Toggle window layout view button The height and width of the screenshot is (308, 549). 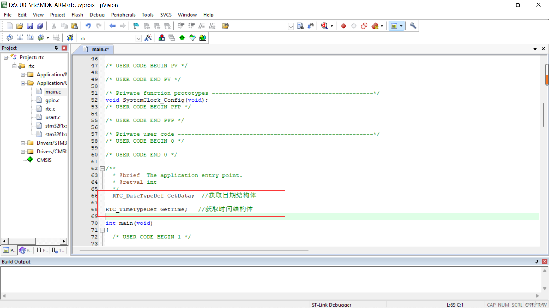point(394,26)
